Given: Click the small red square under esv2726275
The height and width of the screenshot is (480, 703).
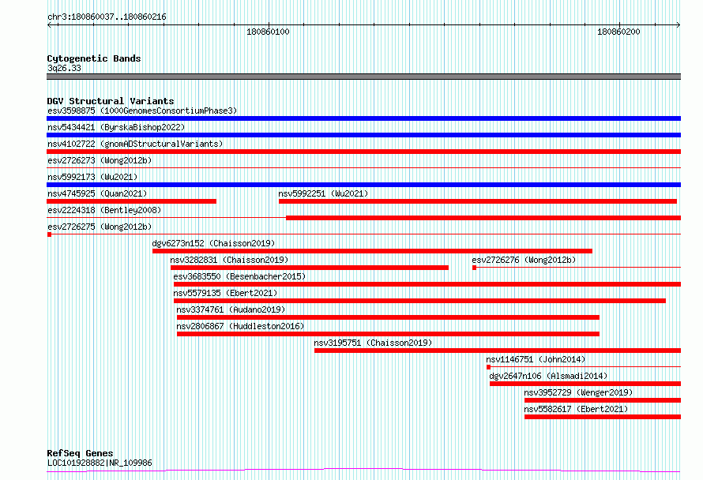Looking at the screenshot, I should (49, 234).
